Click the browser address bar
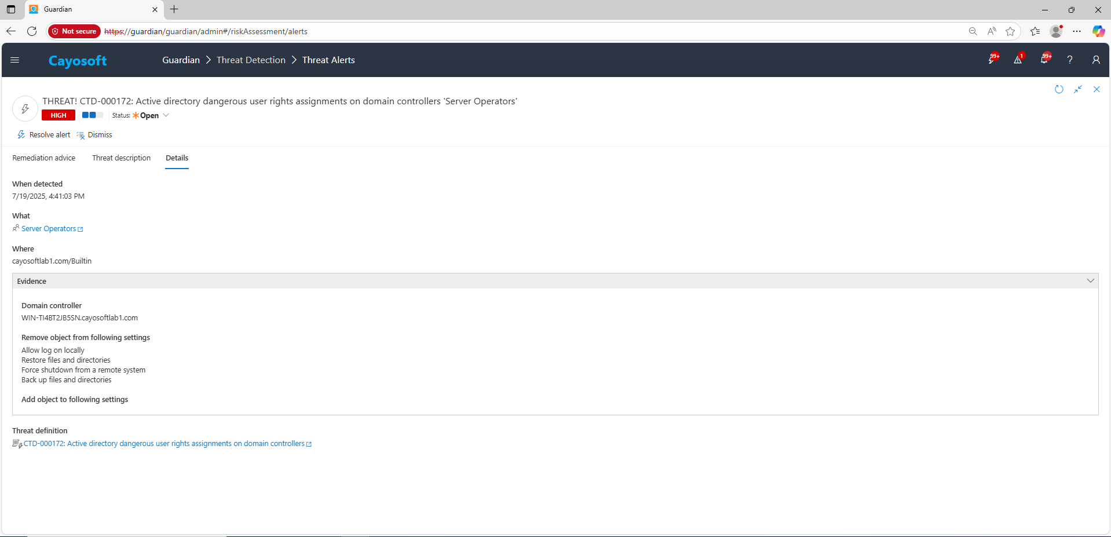 coord(521,31)
